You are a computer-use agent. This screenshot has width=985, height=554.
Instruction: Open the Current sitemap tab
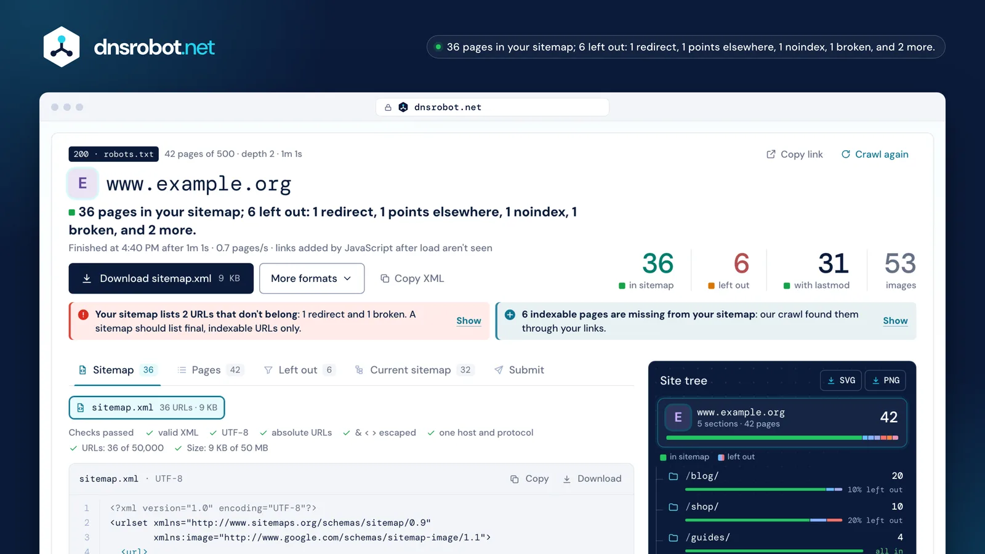pyautogui.click(x=414, y=370)
